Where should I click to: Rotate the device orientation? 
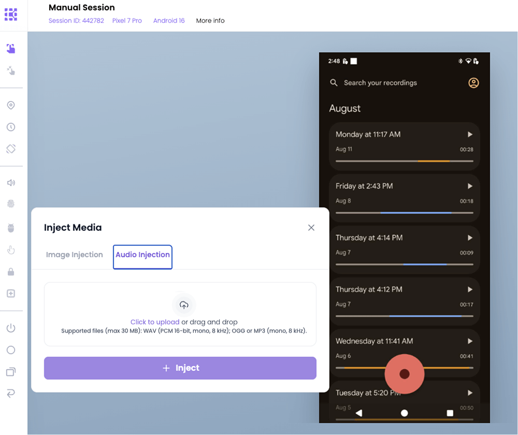click(x=11, y=149)
